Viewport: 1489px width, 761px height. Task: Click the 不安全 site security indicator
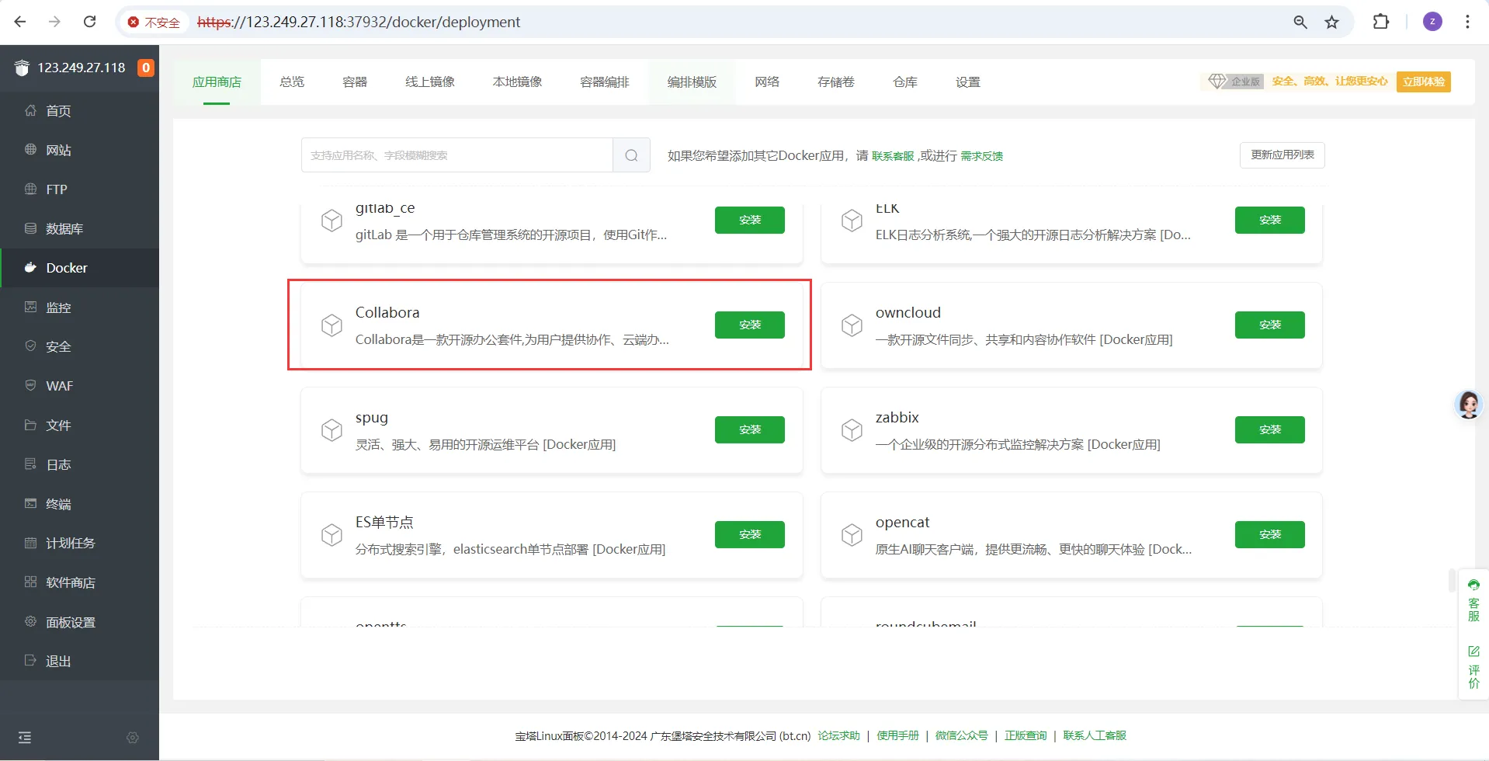click(154, 23)
